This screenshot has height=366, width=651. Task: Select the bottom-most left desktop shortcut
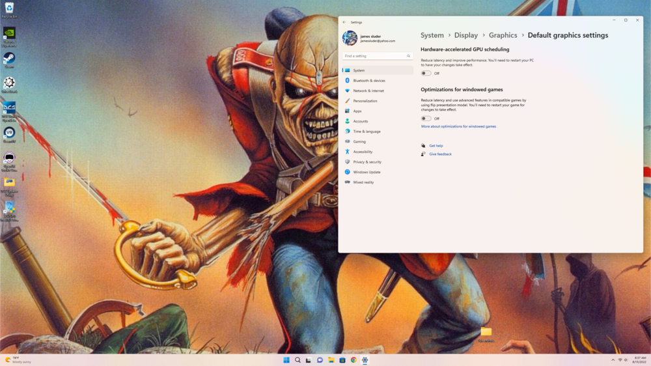point(9,211)
